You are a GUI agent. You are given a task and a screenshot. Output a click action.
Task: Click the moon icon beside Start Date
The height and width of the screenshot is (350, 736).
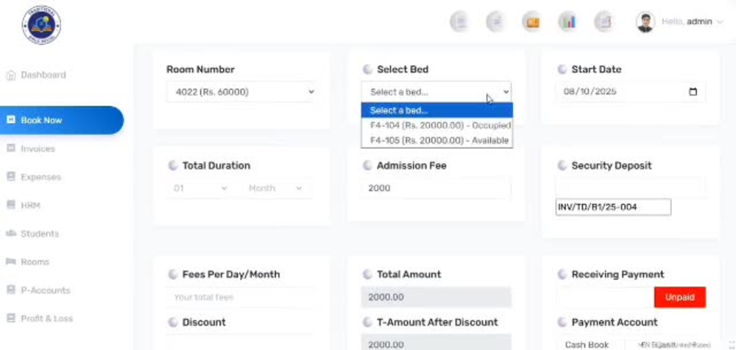[562, 69]
